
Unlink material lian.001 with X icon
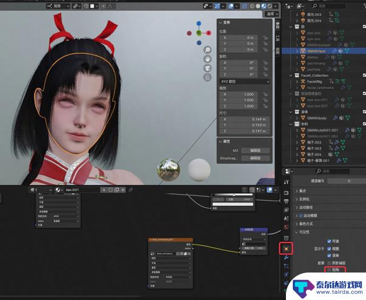click(x=123, y=190)
